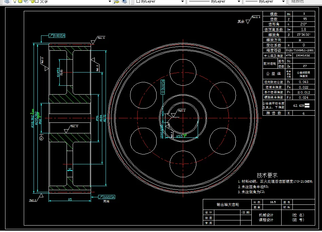Image resolution: width=322 pixels, height=232 pixels.
Task: Select the 比例 title block label
Action: (x=257, y=202)
